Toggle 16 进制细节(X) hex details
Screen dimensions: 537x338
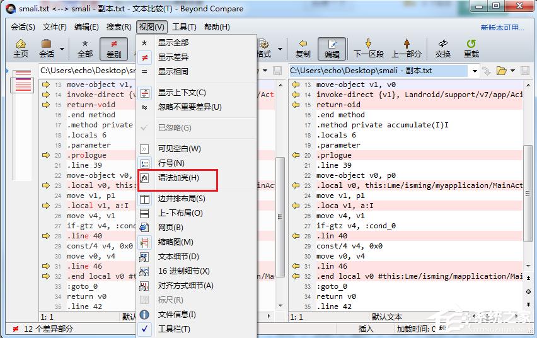coord(197,271)
